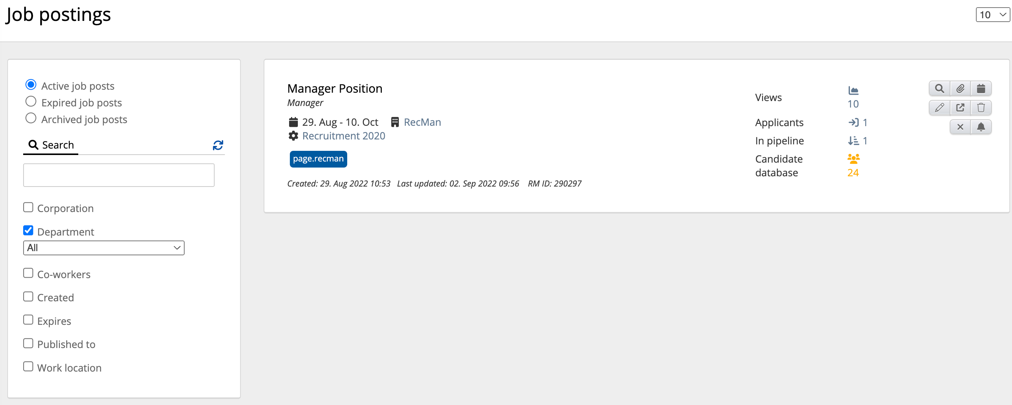The image size is (1012, 405).
Task: Click the orange candidate database people icon
Action: tap(854, 159)
